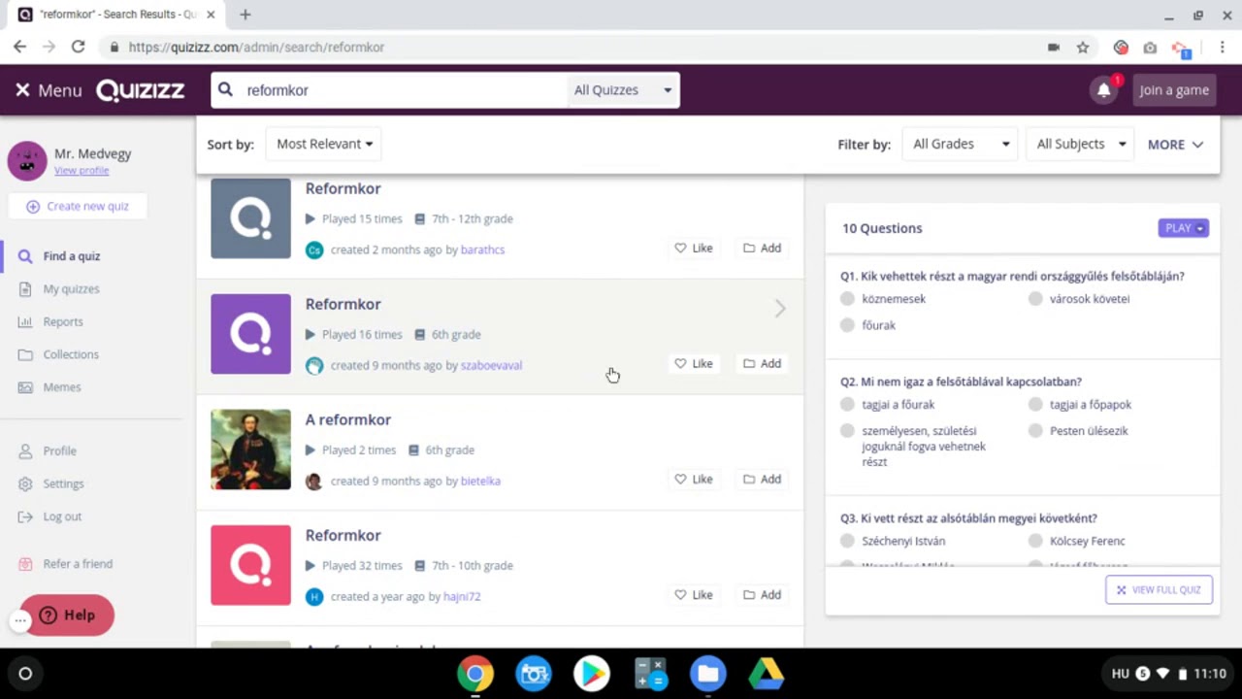Add barathcs Reformkor quiz to collection
1242x699 pixels.
click(762, 249)
